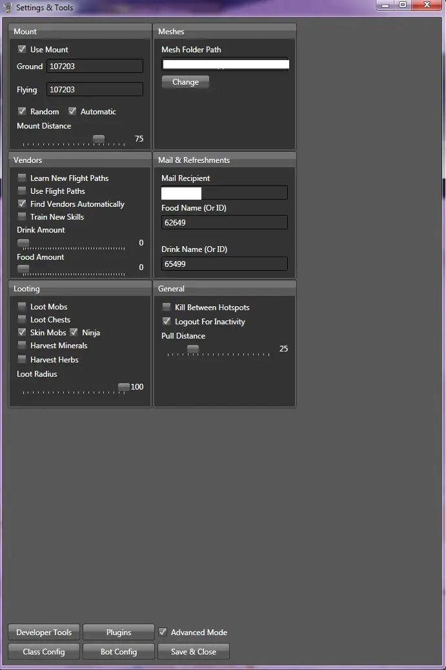Click the Save & Close button

click(194, 652)
